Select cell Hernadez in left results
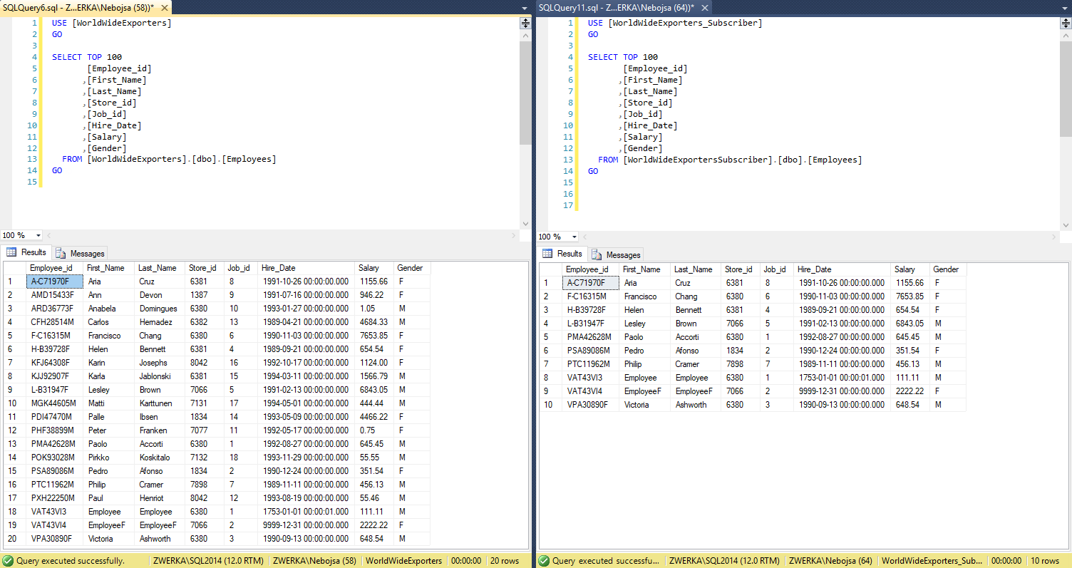Screen dimensions: 1072x568 160,322
